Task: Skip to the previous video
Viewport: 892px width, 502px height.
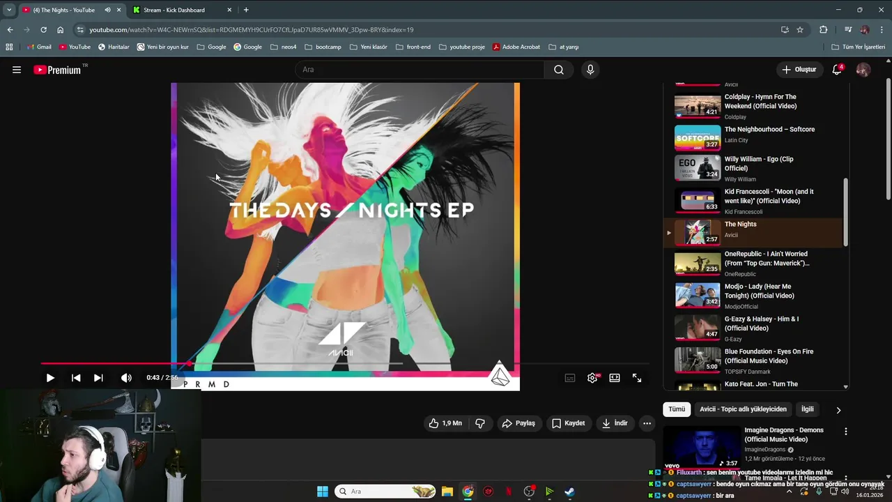Action: point(76,378)
